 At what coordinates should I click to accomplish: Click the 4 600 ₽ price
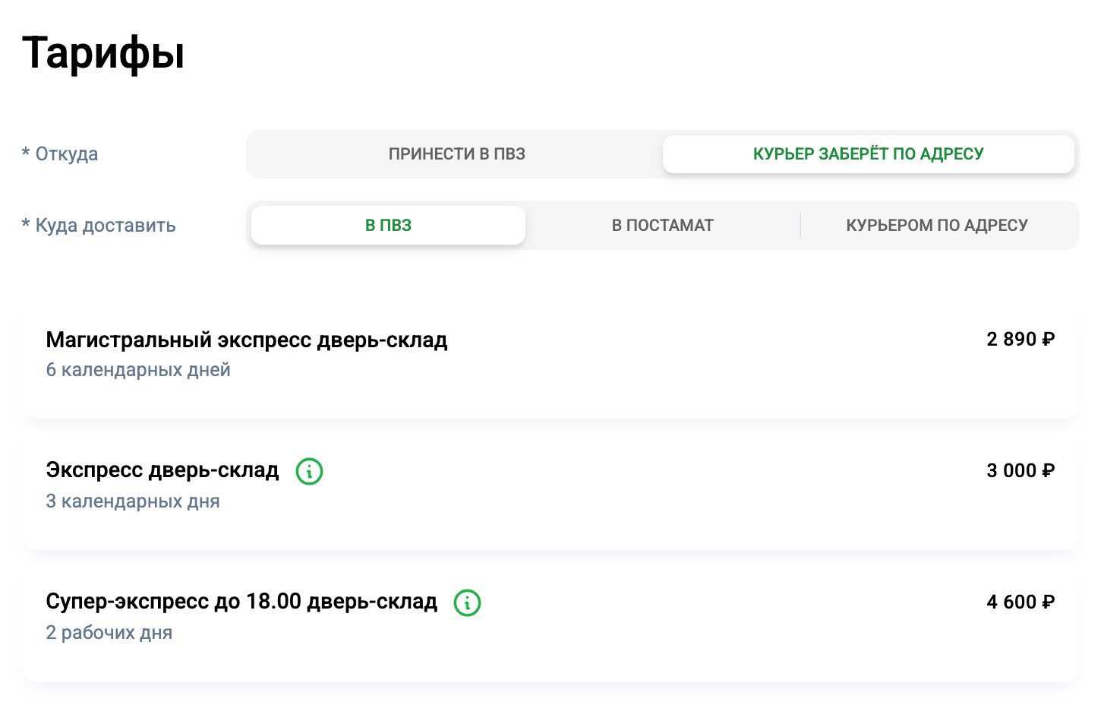coord(1020,602)
